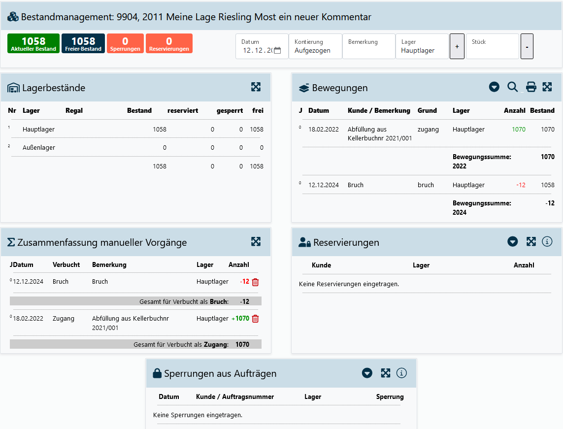Open the Kontierung selector showing Aufgezogen
This screenshot has height=429, width=563.
click(315, 50)
